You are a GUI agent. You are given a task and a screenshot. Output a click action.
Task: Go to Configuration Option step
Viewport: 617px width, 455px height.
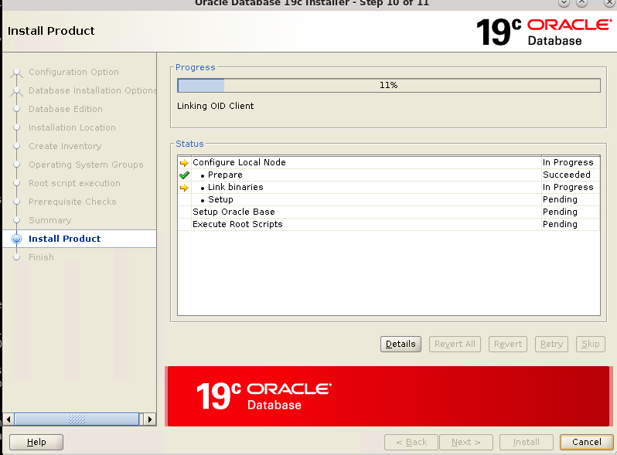[73, 72]
